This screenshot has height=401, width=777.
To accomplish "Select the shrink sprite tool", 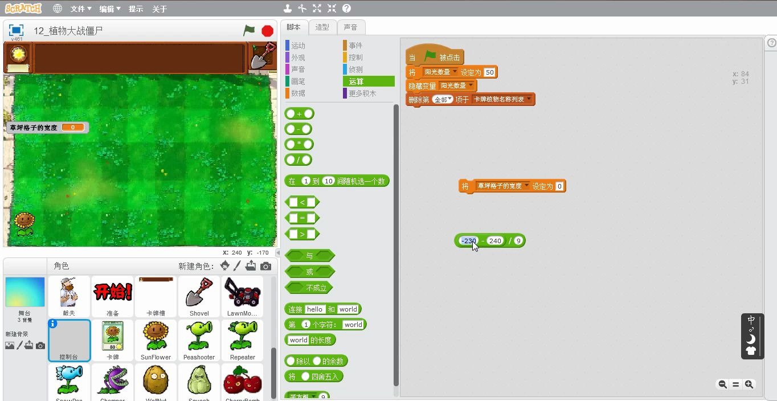I will click(332, 9).
